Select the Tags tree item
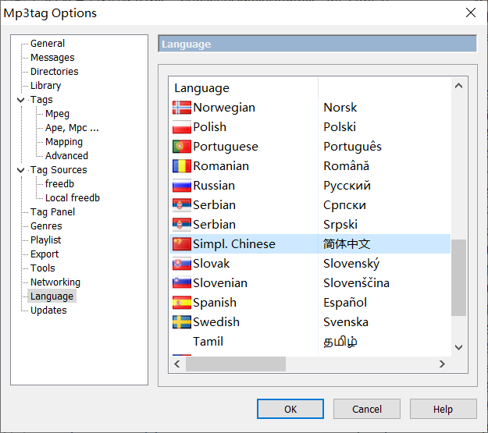The width and height of the screenshot is (488, 433). (41, 100)
